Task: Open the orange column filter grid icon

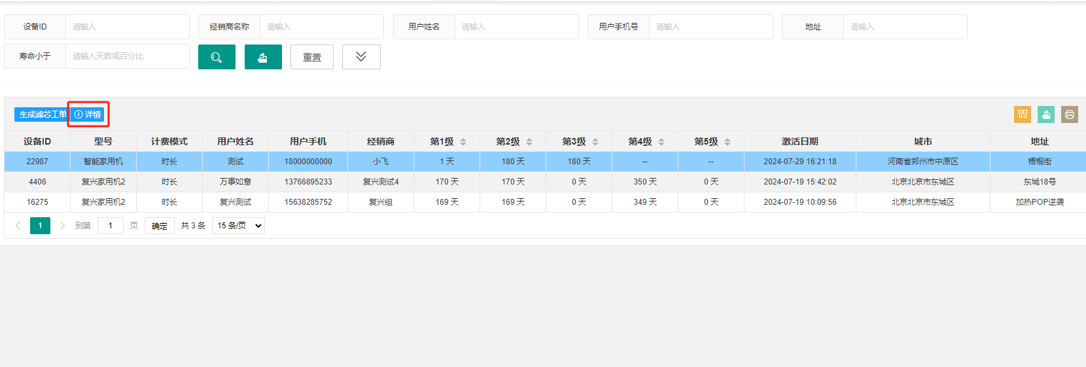Action: [x=1023, y=114]
